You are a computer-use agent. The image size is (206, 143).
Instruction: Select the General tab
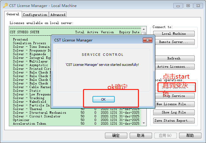coord(13,14)
